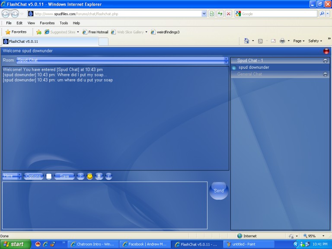Open the Room selection dropdown
The image size is (332, 249).
(122, 61)
